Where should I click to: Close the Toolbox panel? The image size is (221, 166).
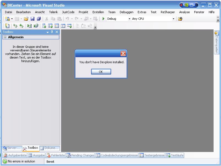[x=57, y=32]
